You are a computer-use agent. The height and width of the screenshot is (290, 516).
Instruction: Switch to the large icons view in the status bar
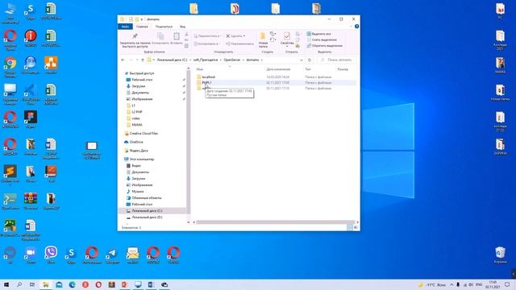point(356,227)
